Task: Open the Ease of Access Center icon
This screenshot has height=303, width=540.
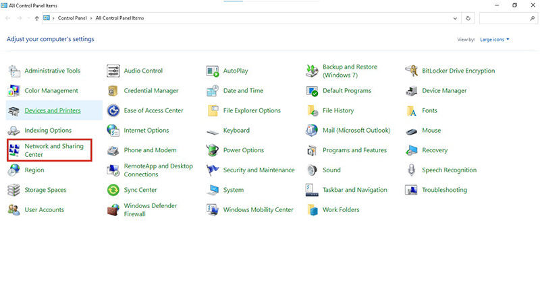Action: (113, 110)
